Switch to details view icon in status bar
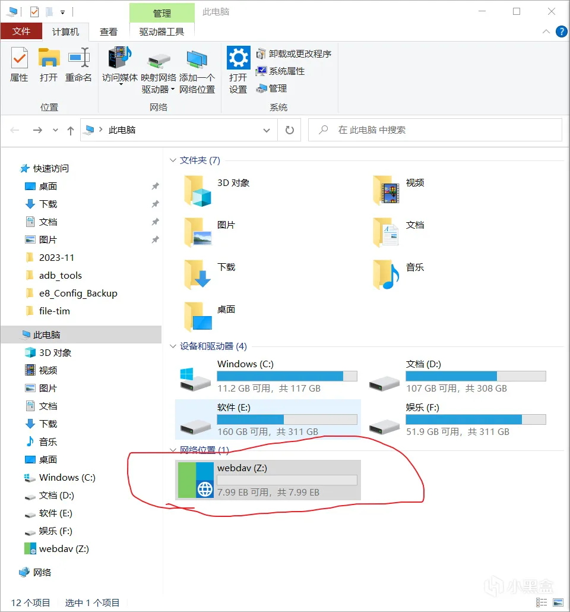Viewport: 570px width, 612px height. (541, 602)
